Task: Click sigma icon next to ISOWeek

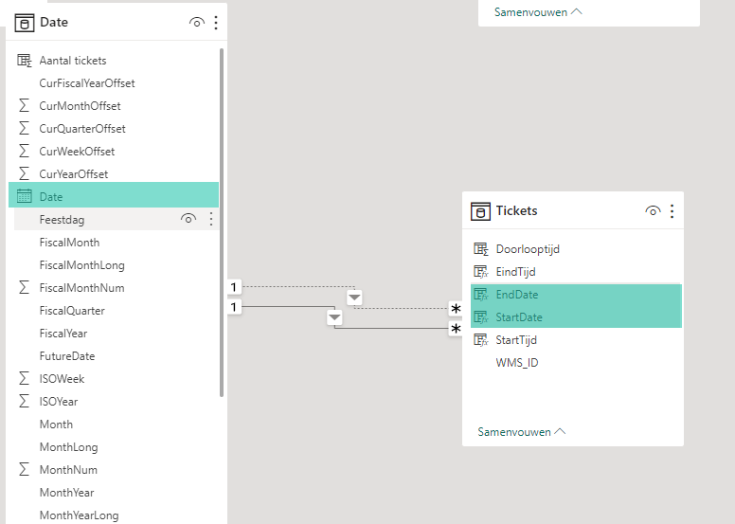Action: 24,378
